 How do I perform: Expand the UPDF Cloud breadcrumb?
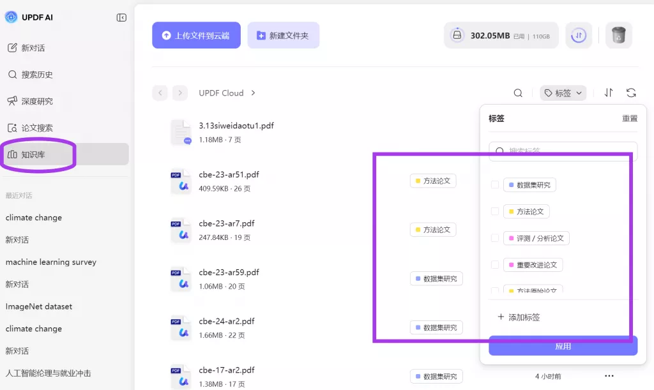click(x=252, y=93)
